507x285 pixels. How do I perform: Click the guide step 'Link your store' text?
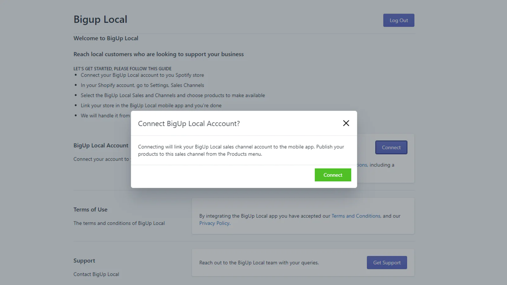(x=151, y=105)
